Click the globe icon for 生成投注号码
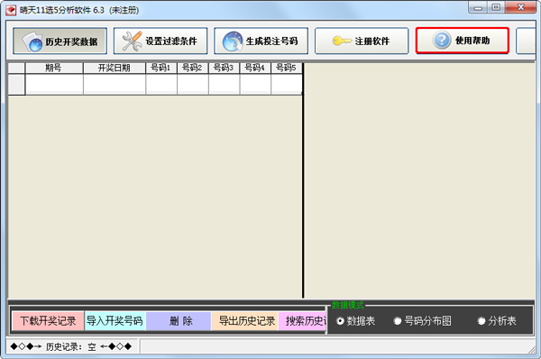Screen dimensions: 541x359 click(x=233, y=41)
